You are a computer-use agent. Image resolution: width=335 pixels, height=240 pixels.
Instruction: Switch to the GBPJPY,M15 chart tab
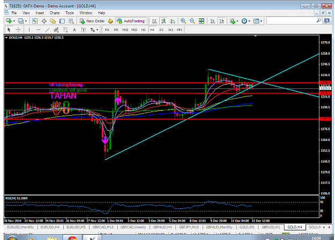click(x=189, y=227)
